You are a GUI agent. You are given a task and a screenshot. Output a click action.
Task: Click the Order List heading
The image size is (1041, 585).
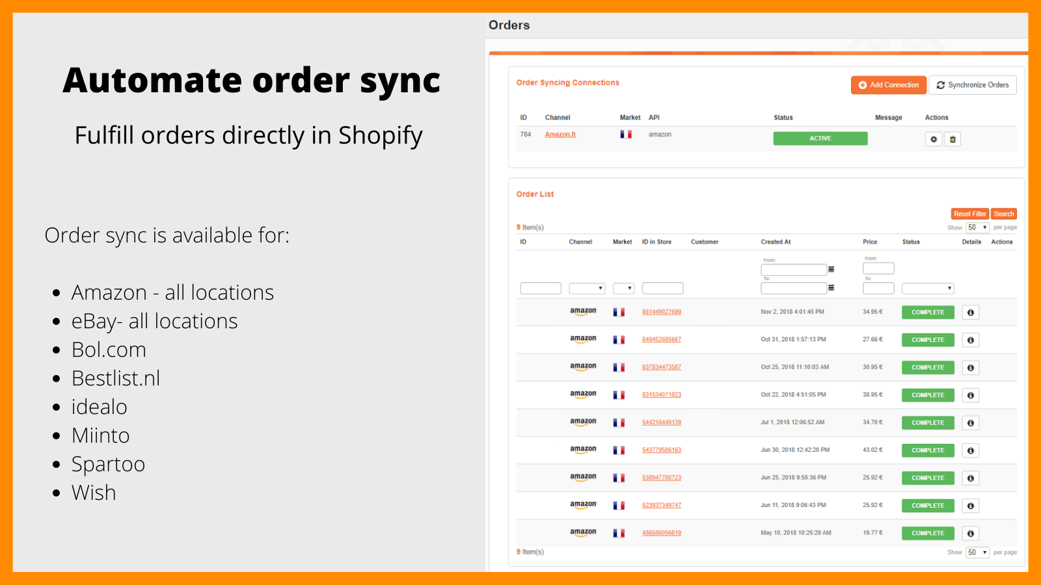pyautogui.click(x=535, y=194)
